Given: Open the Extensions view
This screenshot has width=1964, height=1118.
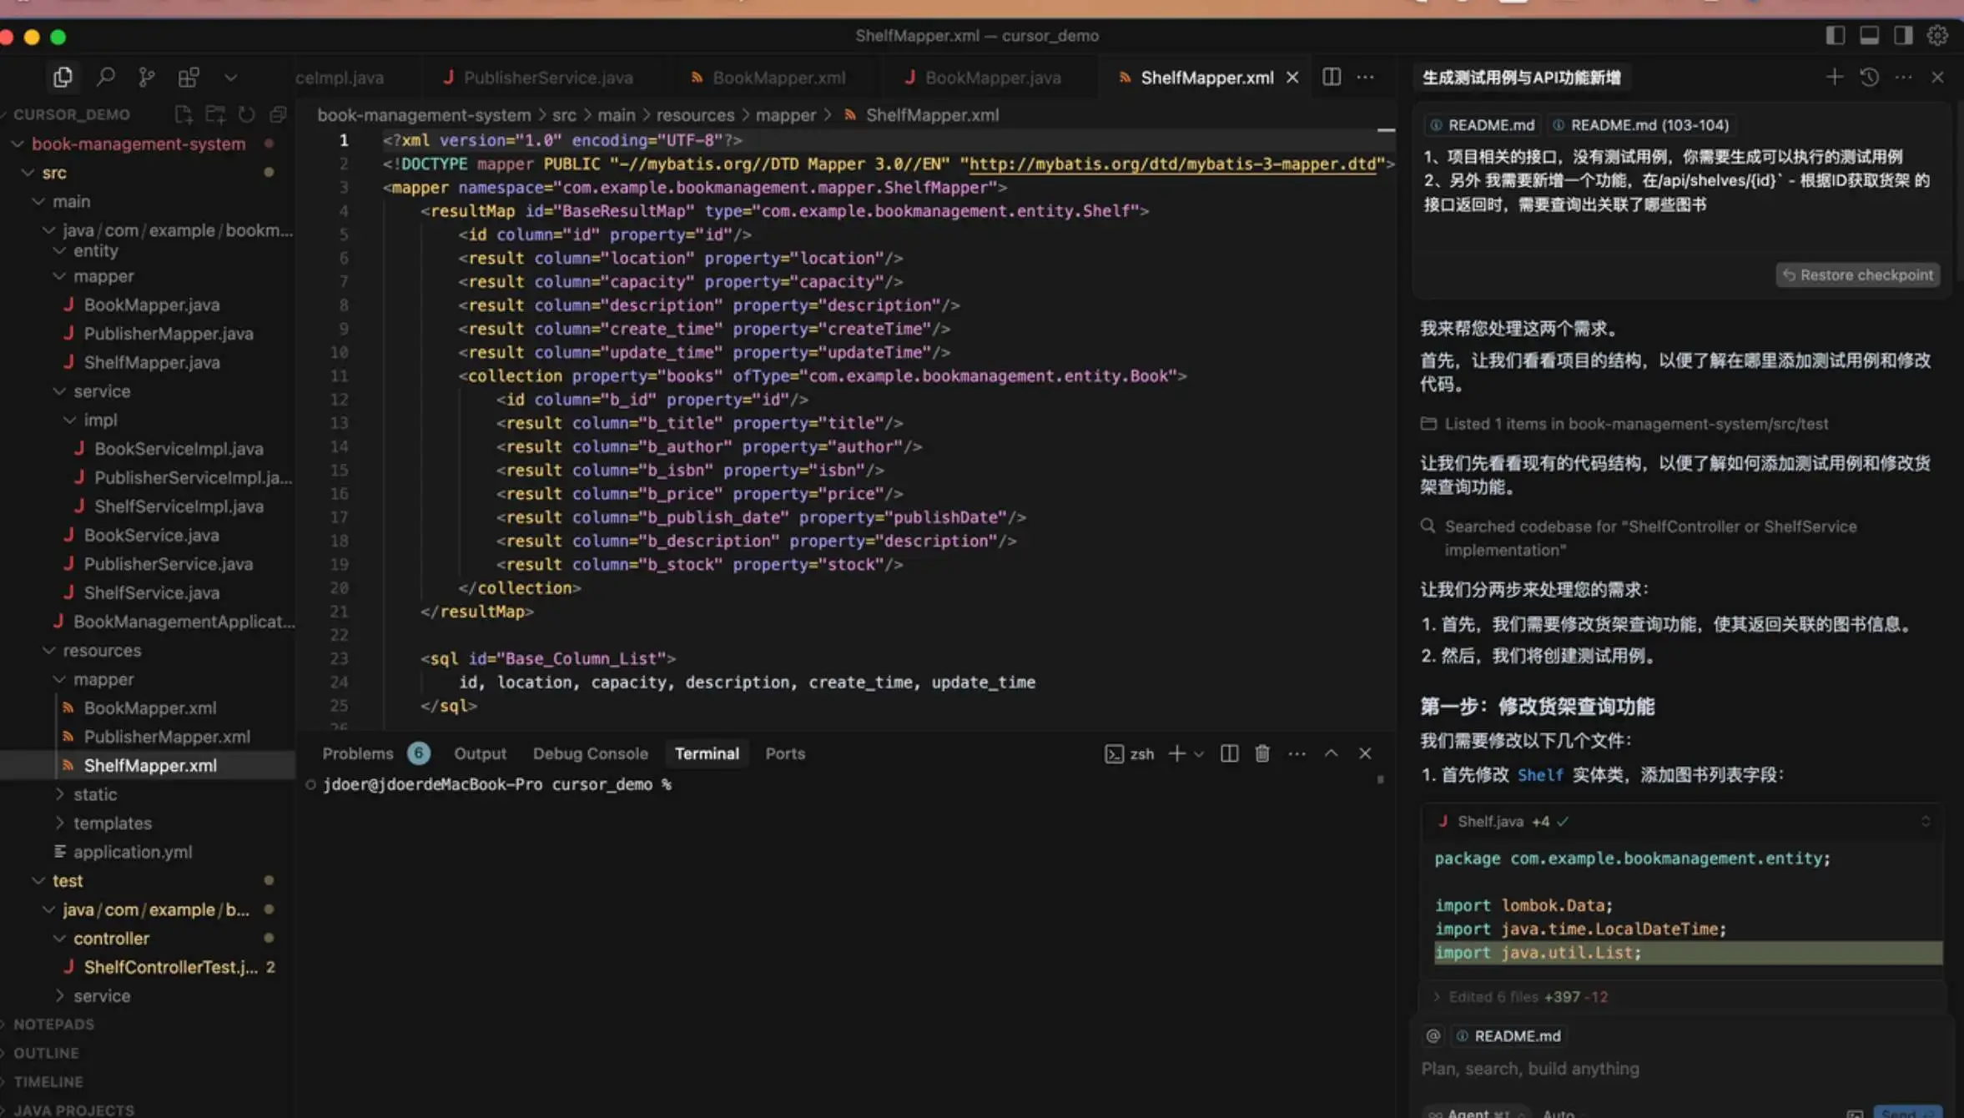Looking at the screenshot, I should click(x=189, y=76).
